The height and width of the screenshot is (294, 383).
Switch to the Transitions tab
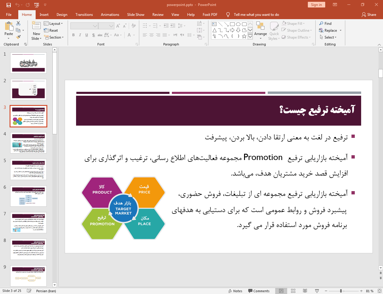(84, 15)
